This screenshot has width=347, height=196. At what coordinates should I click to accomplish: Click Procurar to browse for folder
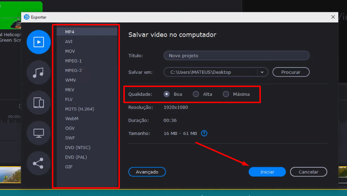(291, 72)
